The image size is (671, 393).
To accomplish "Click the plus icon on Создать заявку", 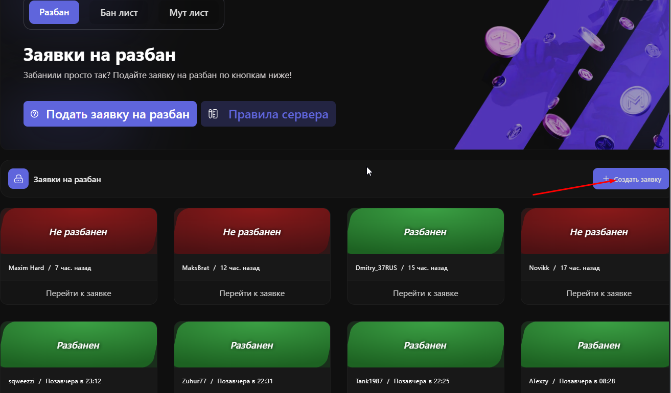I will [606, 179].
